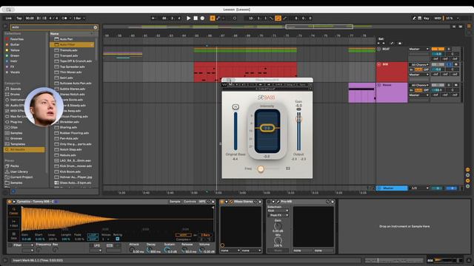Toggle the Draw Mode pencil icon
This screenshot has height=266, width=474.
[414, 18]
